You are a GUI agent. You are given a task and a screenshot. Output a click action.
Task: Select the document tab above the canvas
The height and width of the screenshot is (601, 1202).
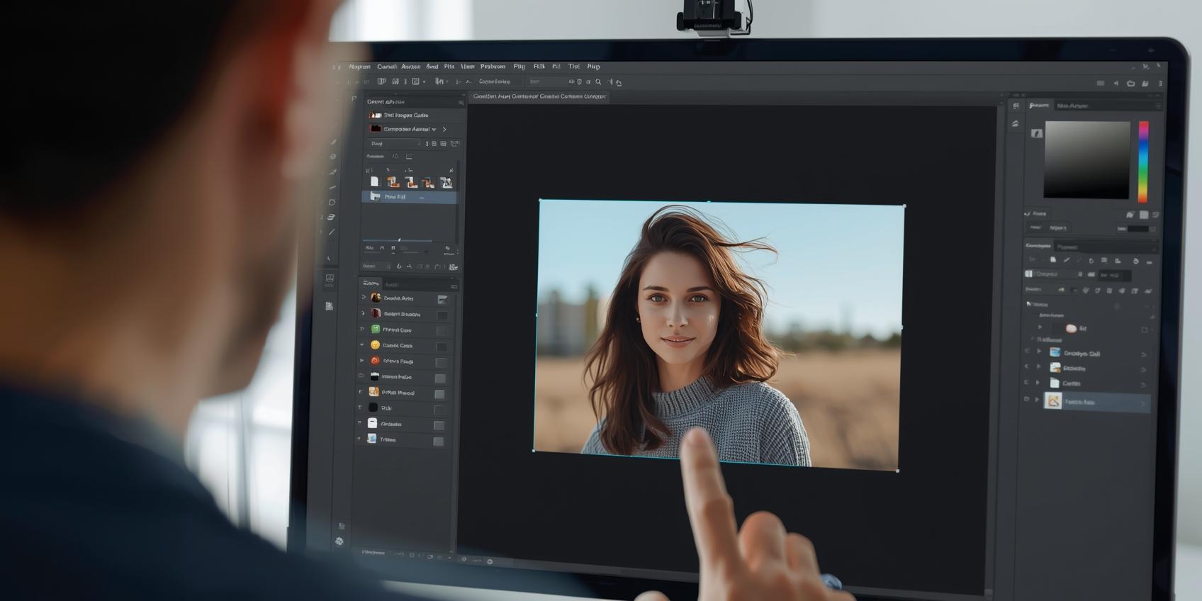[539, 96]
